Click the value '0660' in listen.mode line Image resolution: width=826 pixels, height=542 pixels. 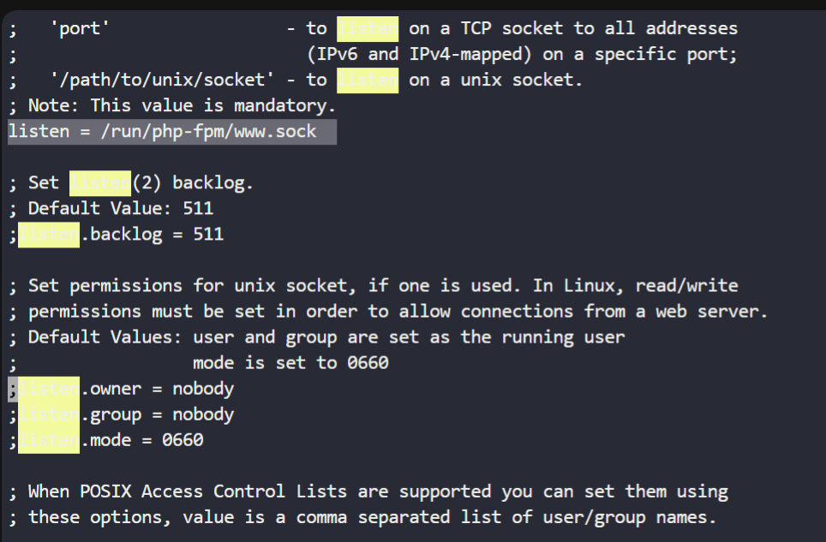click(183, 440)
